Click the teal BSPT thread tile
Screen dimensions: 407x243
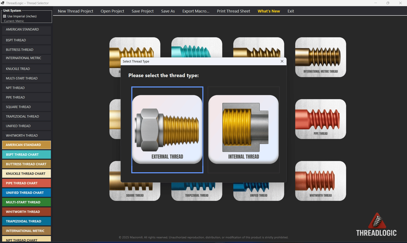[x=197, y=47]
